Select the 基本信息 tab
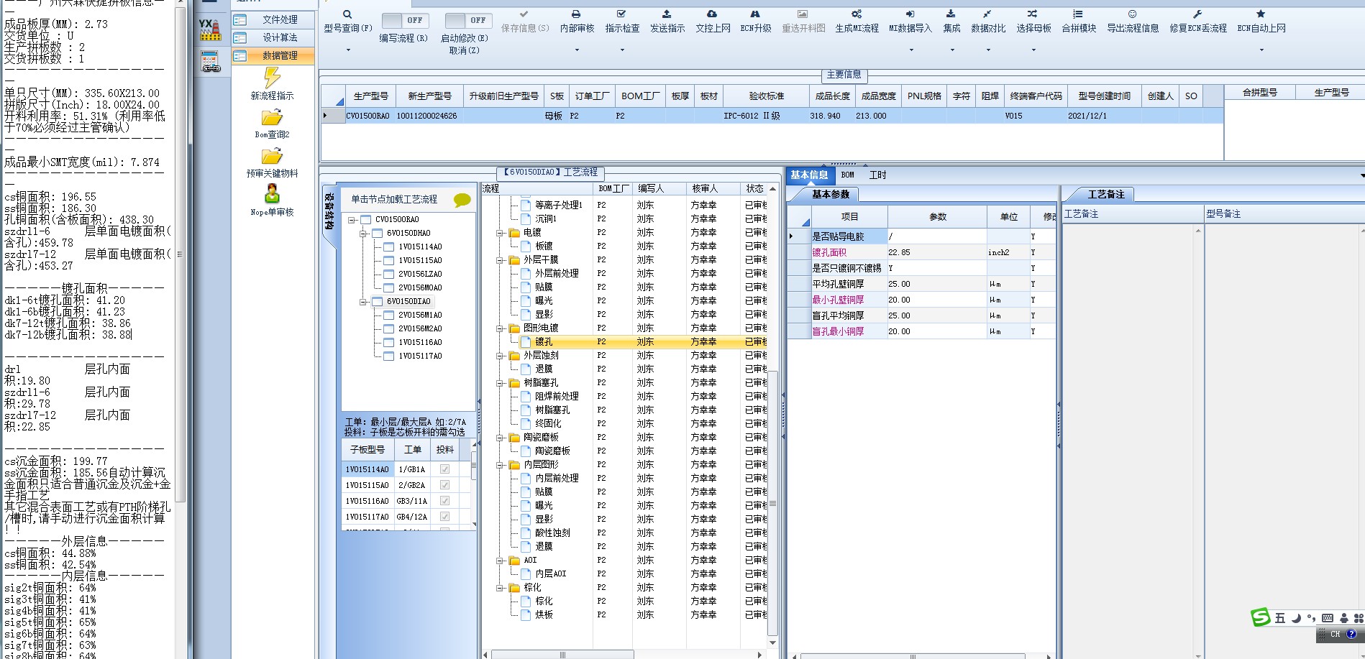The image size is (1365, 659). pos(809,175)
